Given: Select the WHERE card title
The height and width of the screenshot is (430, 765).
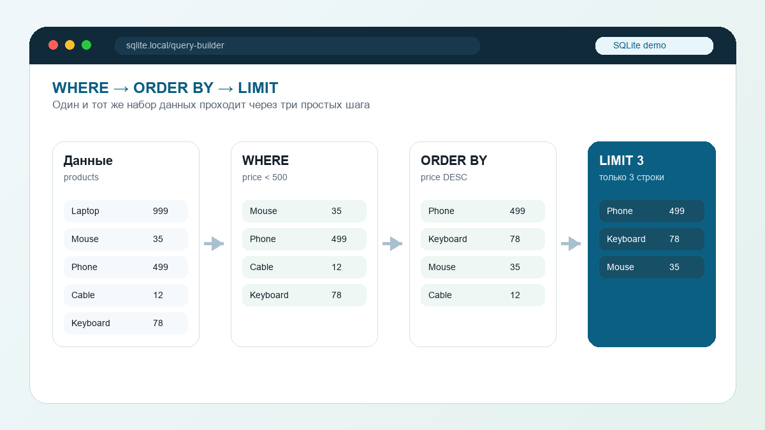Looking at the screenshot, I should [265, 161].
